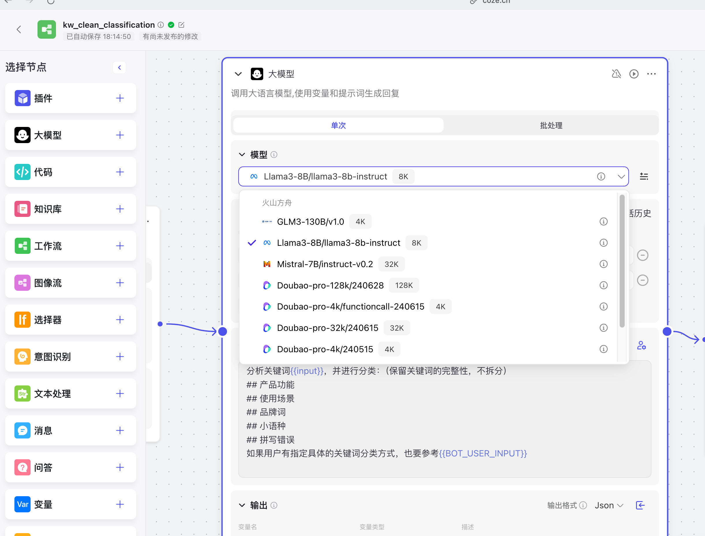Choose the Doubao-pro-128k/240628 model

click(x=428, y=286)
